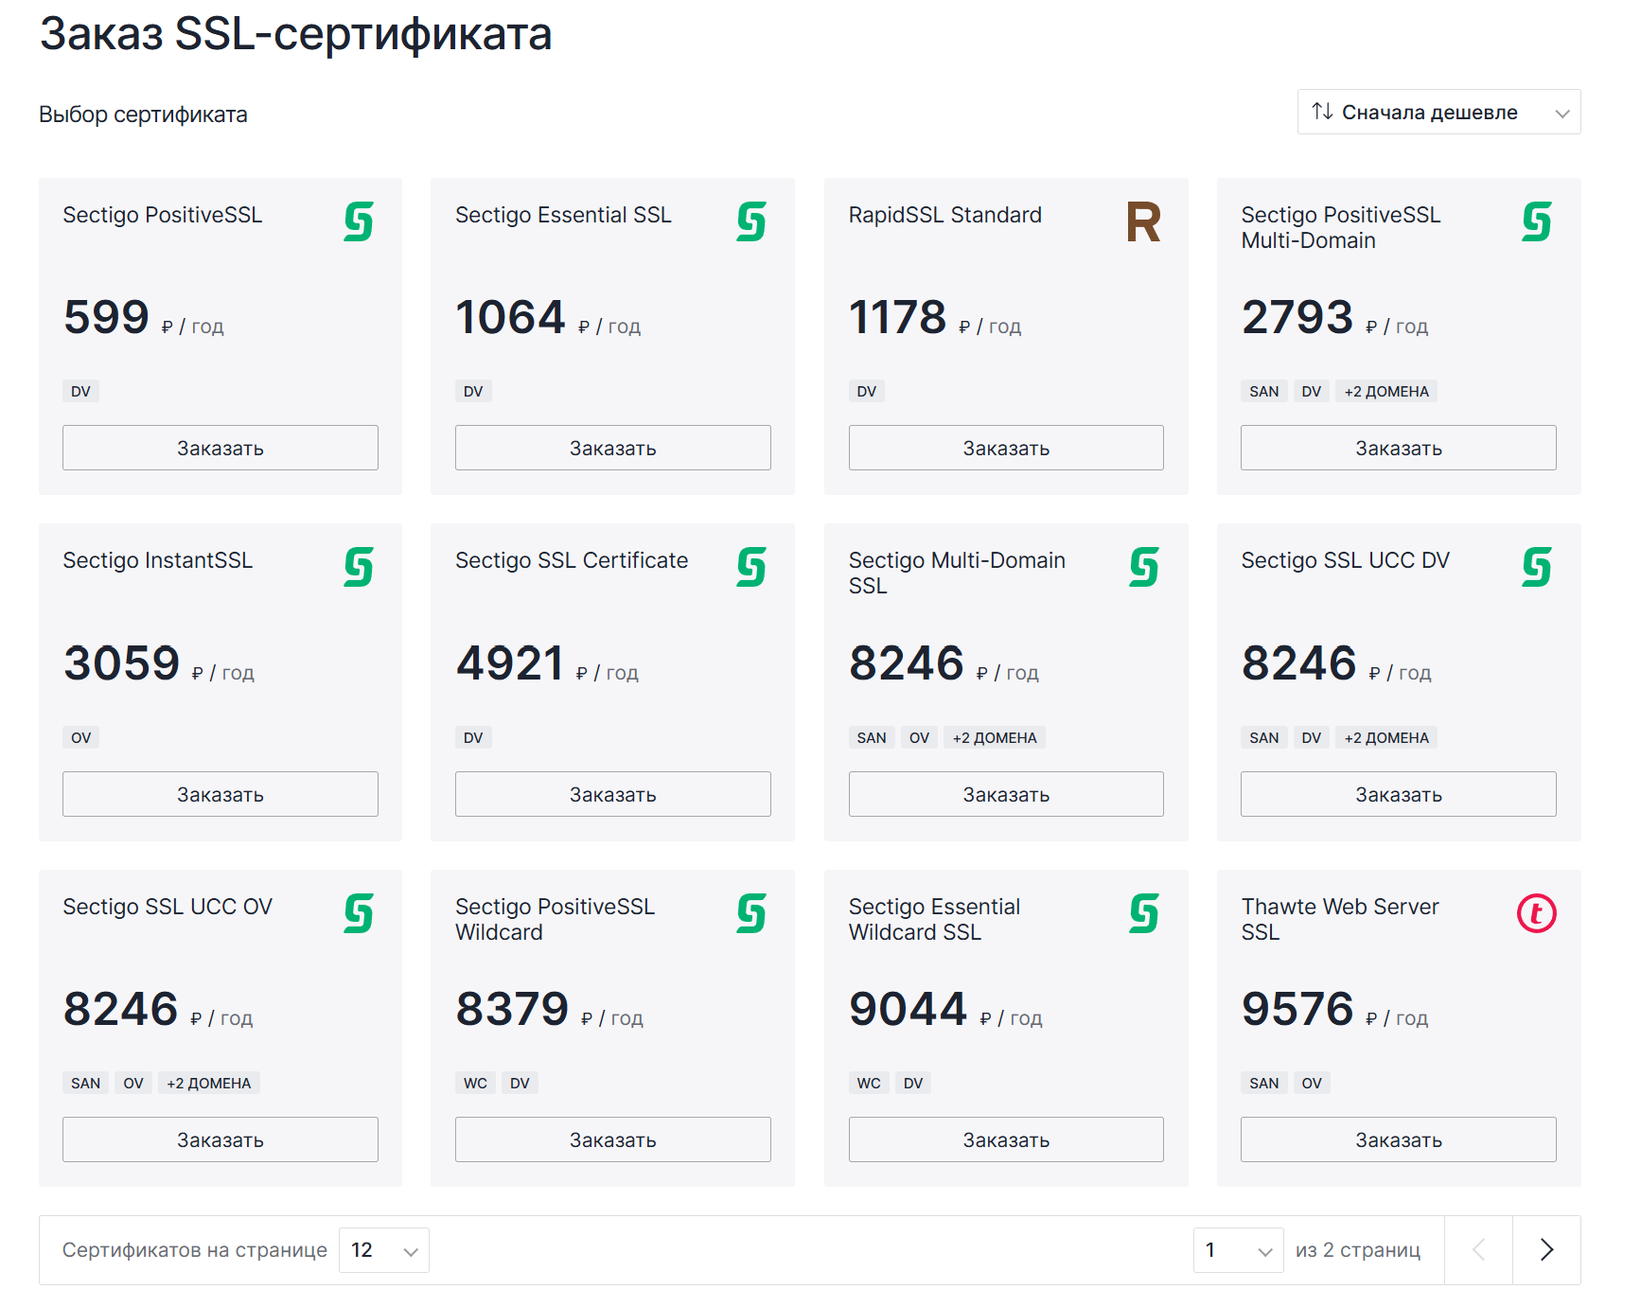Click +2 ДОМЕНА tag on SSL UCC OV card
Image resolution: width=1641 pixels, height=1289 pixels.
209,1083
